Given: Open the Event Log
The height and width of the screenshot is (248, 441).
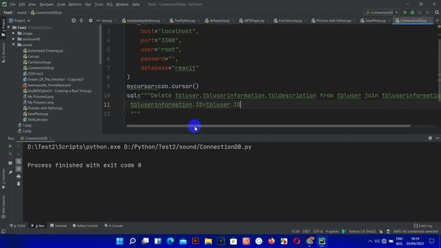Looking at the screenshot, I should (x=423, y=225).
